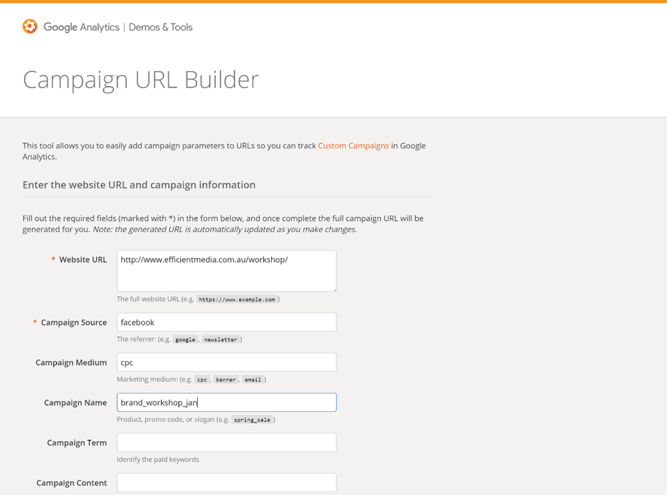Click the Campaign Medium label
The width and height of the screenshot is (667, 495).
(x=71, y=363)
